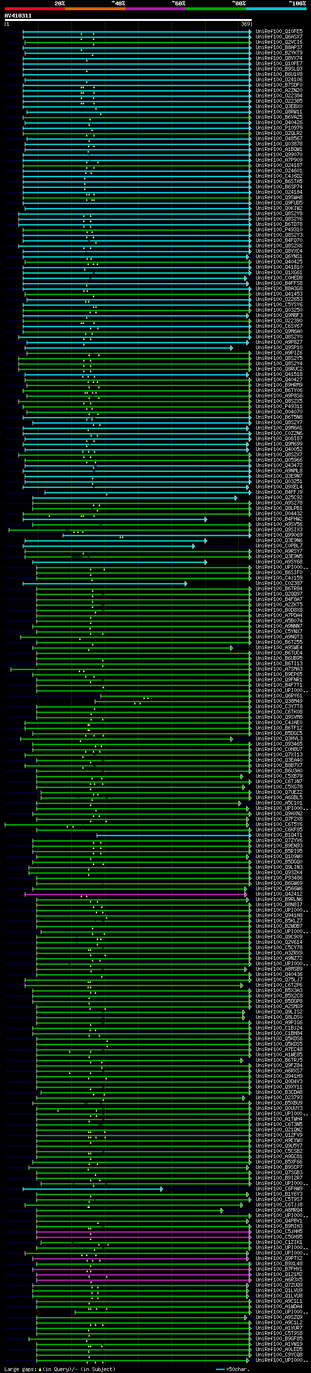
Task: Click the =50char. scale legend
Action: (x=231, y=1369)
